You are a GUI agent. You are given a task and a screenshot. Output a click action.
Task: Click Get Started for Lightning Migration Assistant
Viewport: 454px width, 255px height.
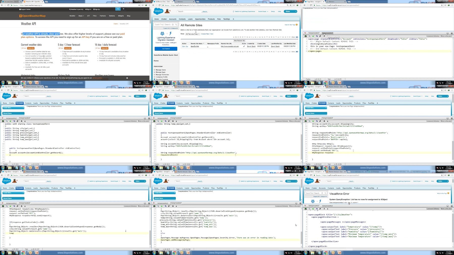166,49
